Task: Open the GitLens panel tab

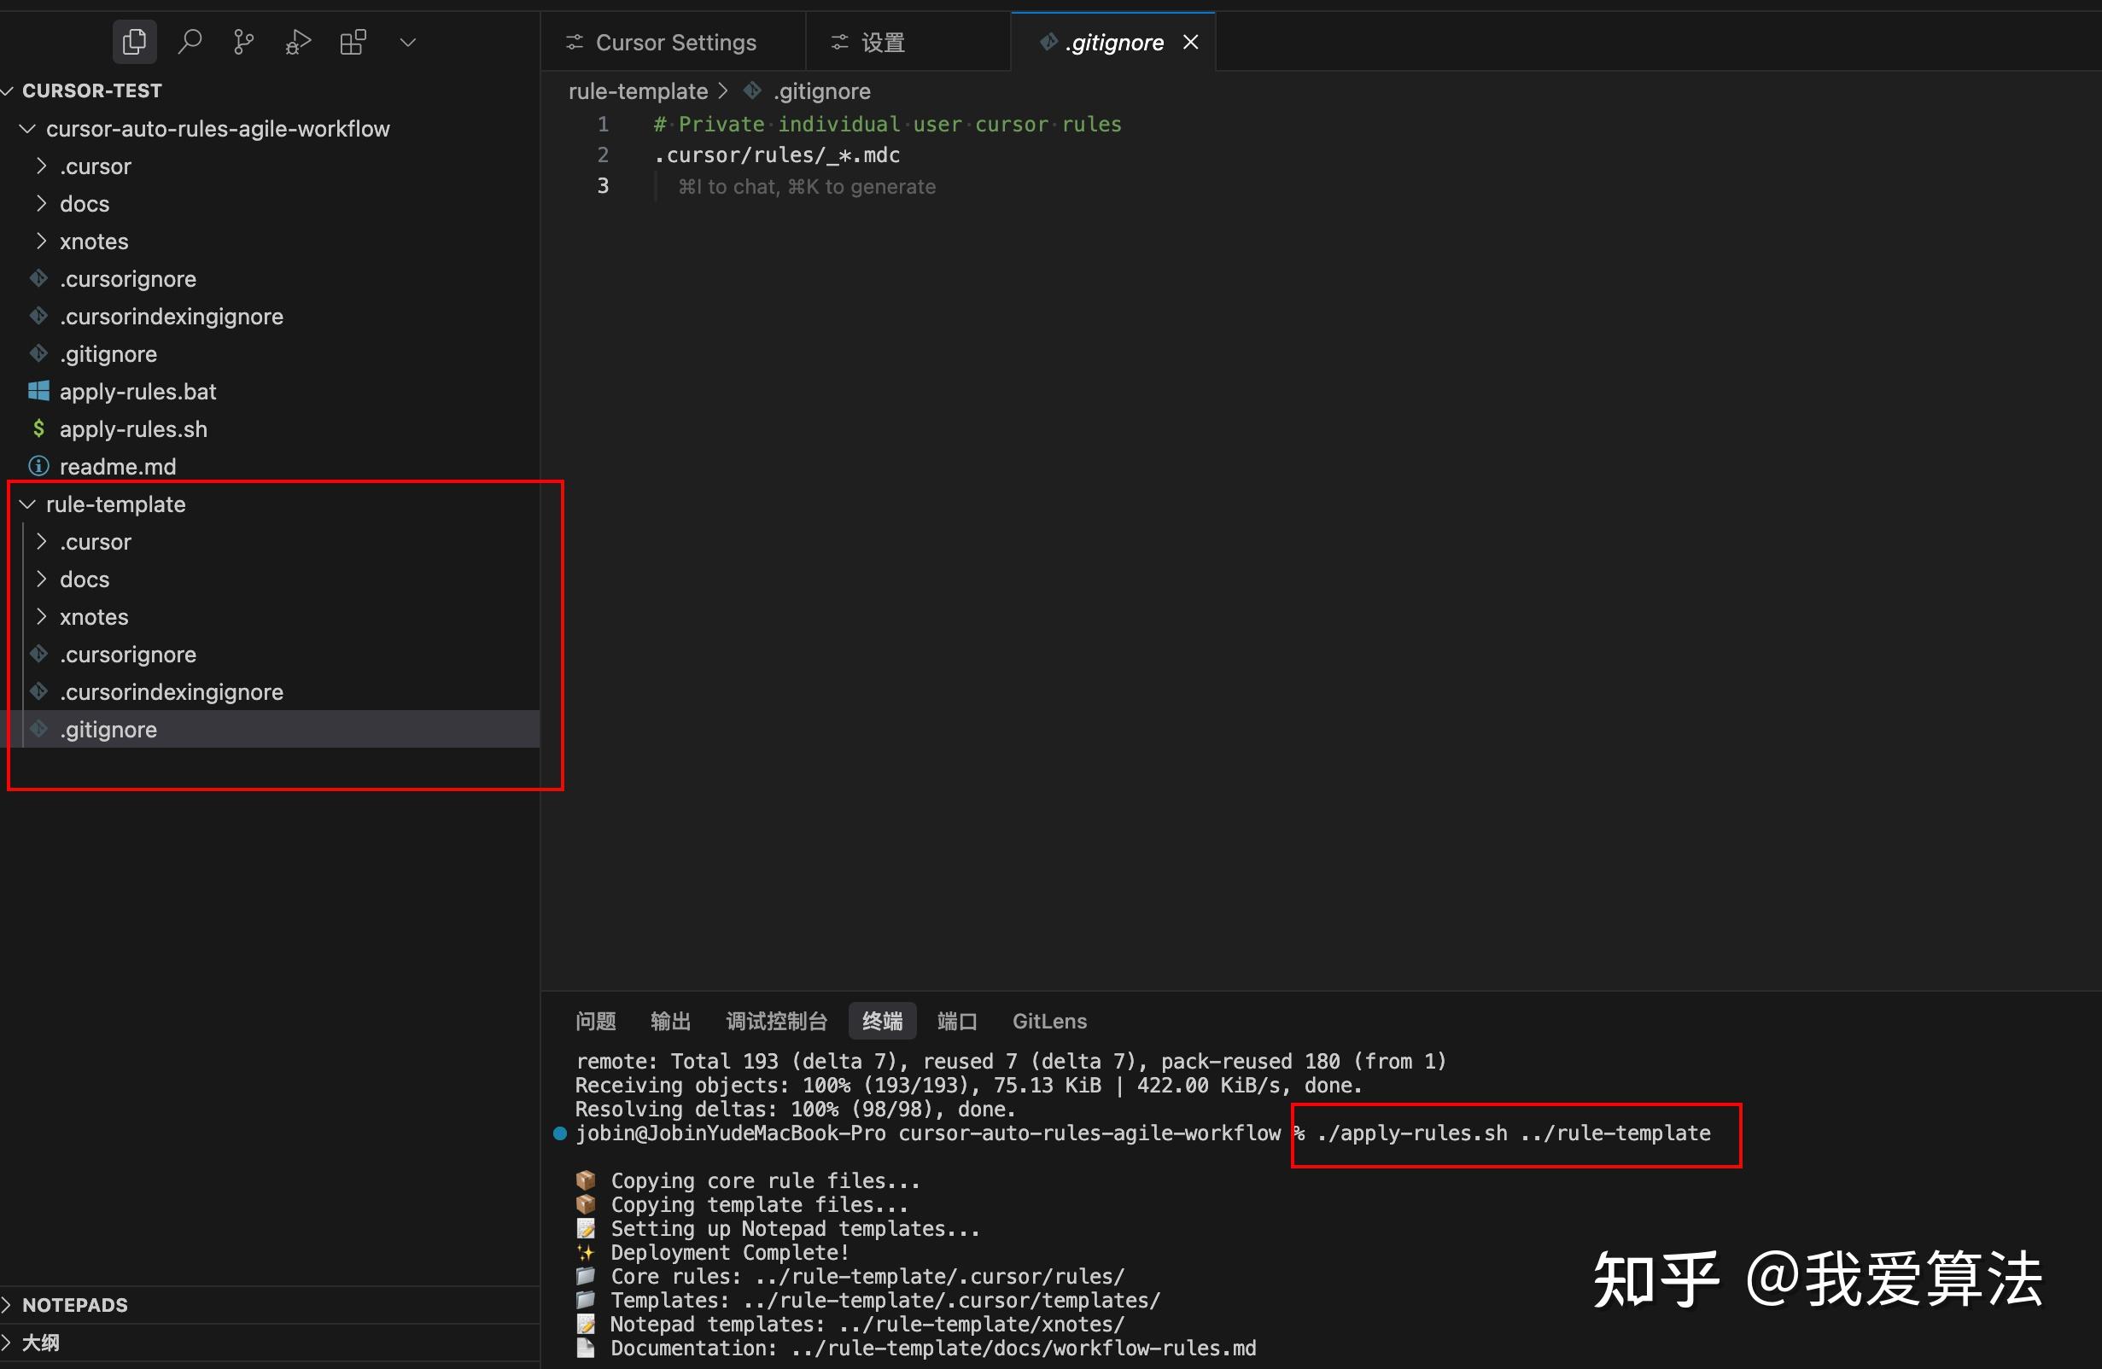Action: click(x=1048, y=1022)
